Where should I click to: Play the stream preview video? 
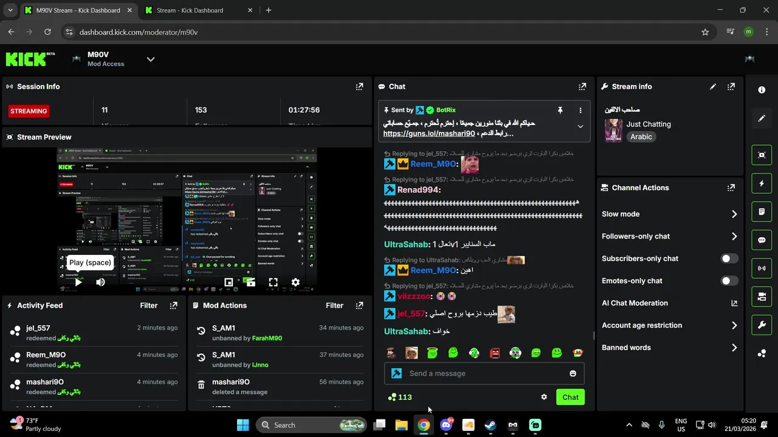point(78,282)
